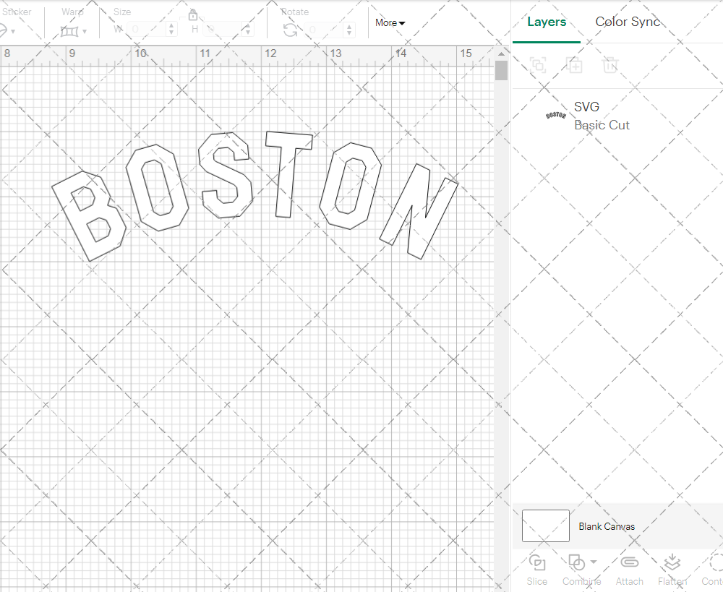This screenshot has height=592, width=723.
Task: Click the Warp icon
Action: [69, 31]
